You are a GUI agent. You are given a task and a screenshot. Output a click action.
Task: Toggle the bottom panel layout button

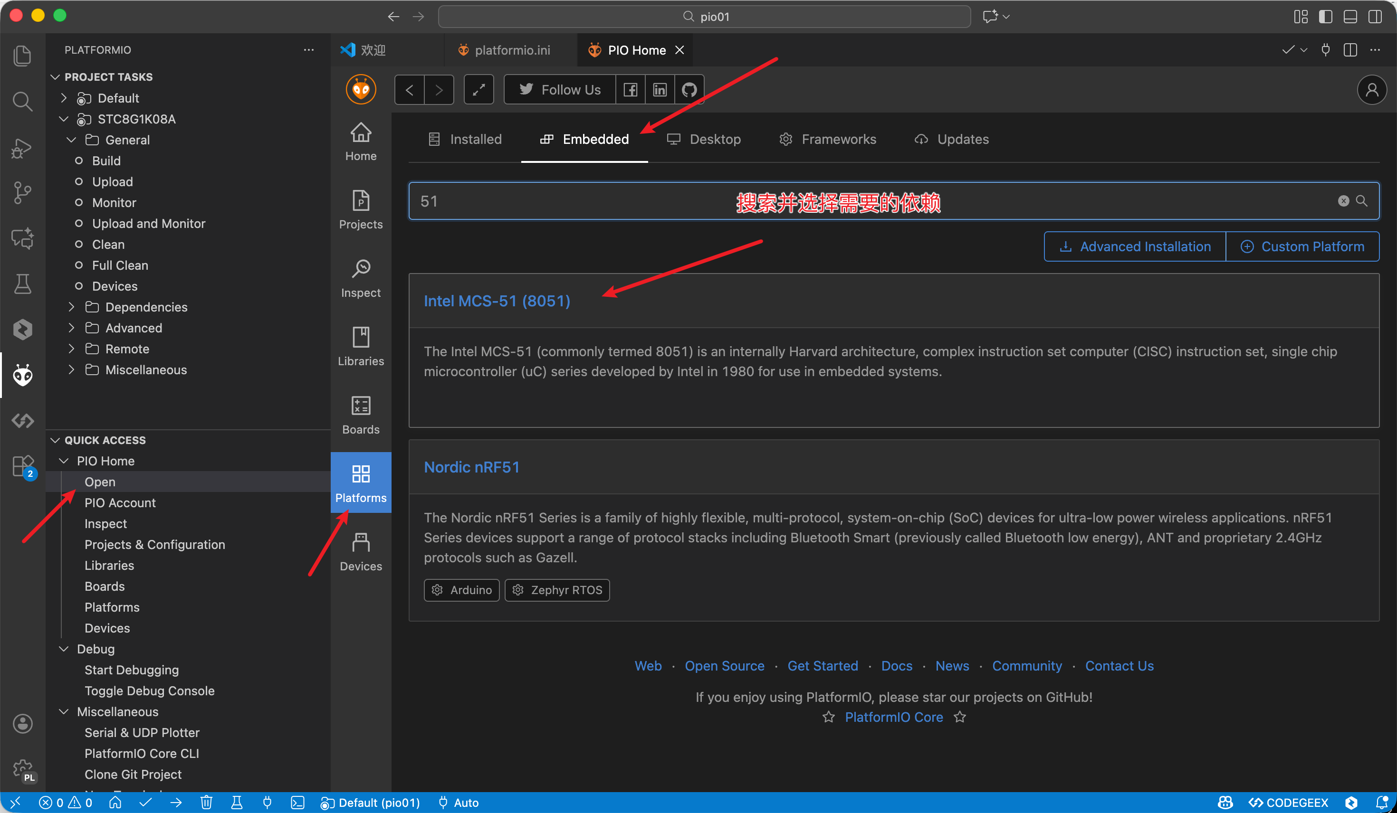coord(1350,17)
